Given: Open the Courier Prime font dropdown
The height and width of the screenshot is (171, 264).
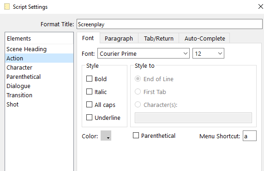Looking at the screenshot, I should [x=144, y=53].
